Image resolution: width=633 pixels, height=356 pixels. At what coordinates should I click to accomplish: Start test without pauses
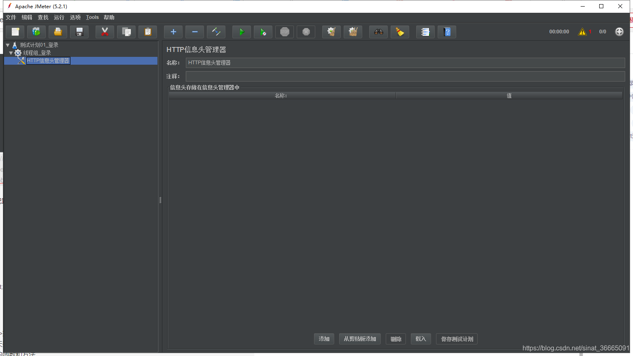263,32
